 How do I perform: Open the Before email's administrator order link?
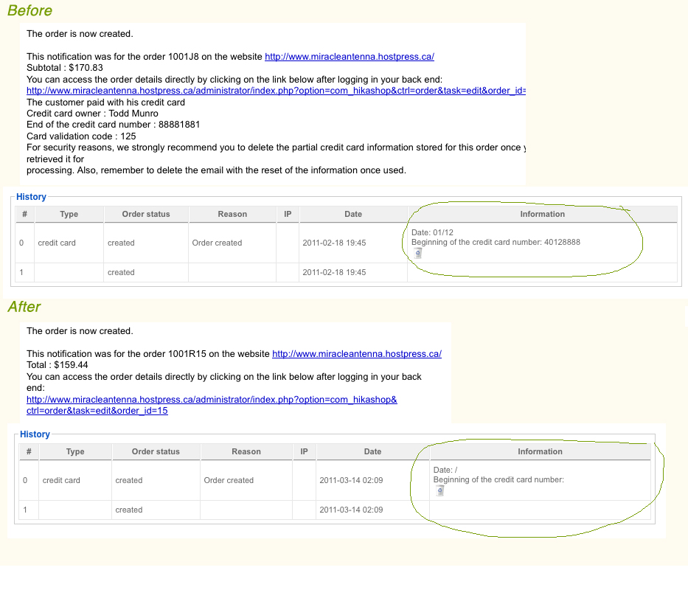click(276, 91)
